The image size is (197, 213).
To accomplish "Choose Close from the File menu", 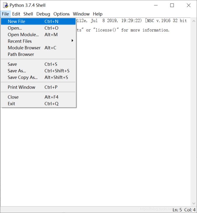I will pyautogui.click(x=38, y=97).
